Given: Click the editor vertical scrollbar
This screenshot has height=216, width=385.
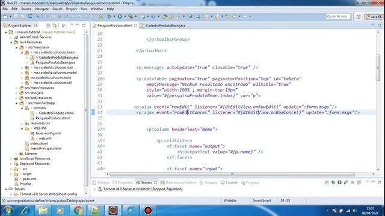Looking at the screenshot, I should (x=378, y=67).
